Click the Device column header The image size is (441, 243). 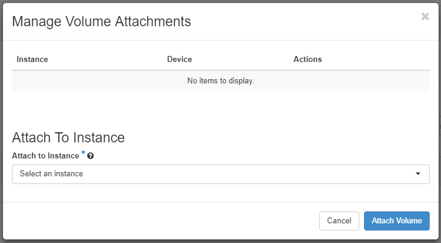[x=180, y=60]
